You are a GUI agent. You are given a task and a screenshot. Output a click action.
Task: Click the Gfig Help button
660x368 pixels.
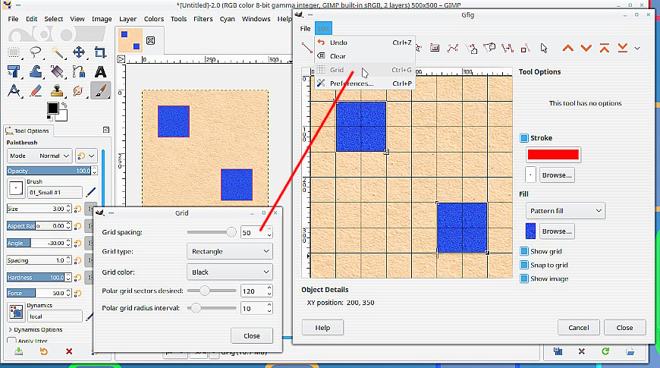[x=322, y=328]
